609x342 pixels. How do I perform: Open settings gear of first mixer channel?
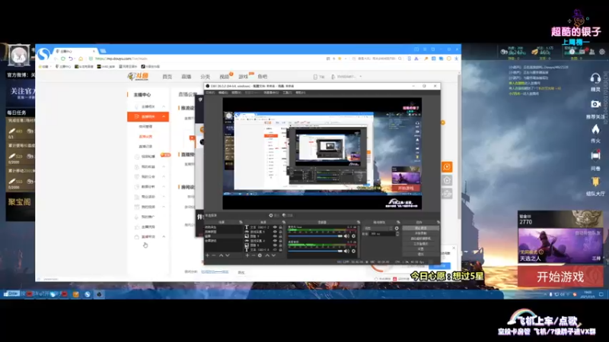click(x=353, y=236)
